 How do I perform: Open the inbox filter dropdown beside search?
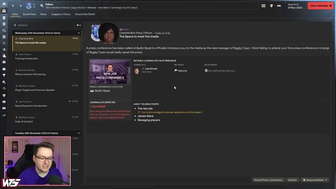tap(79, 25)
